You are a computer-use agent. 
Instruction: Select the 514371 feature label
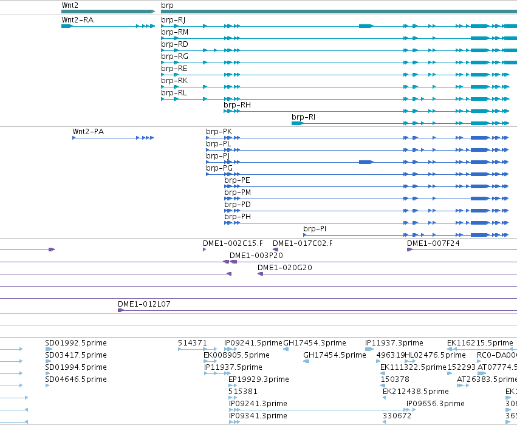(193, 343)
